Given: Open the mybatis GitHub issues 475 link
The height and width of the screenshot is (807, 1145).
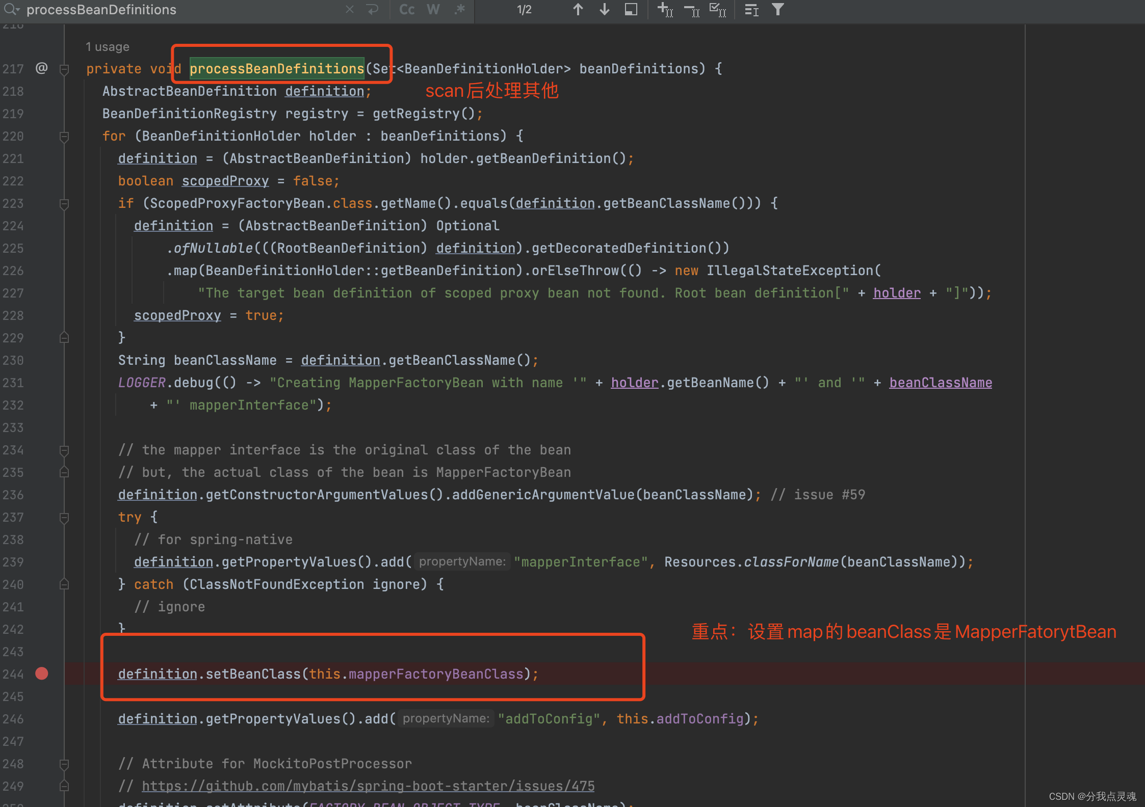Looking at the screenshot, I should (368, 786).
